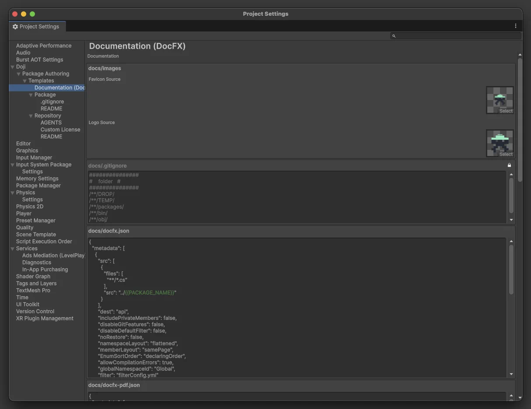This screenshot has height=409, width=531.
Task: Click the docs/images section header
Action: coord(104,69)
